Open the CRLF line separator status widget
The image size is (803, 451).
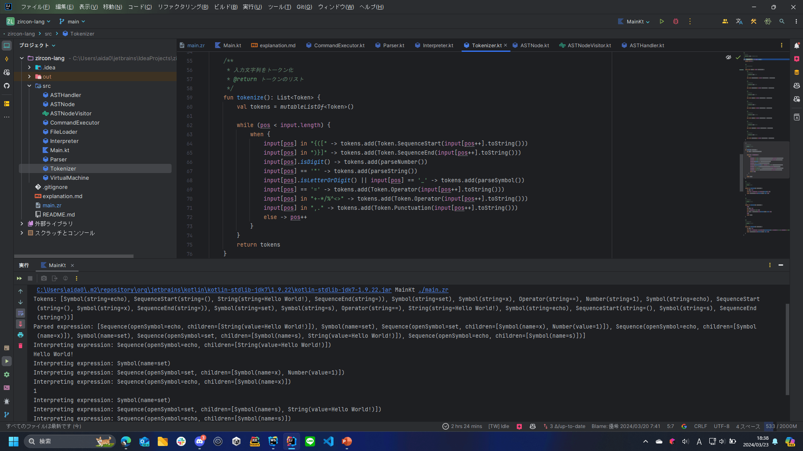click(x=700, y=426)
